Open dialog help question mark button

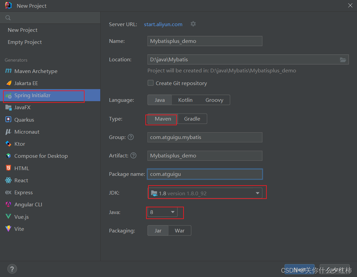click(12, 269)
